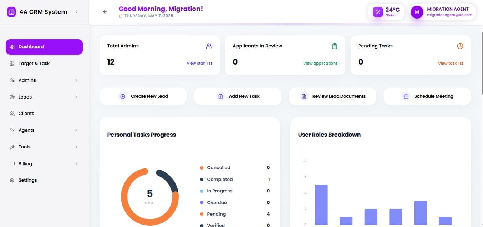Click the sun weather icon
Screen dimensions: 483x227
pos(377,12)
